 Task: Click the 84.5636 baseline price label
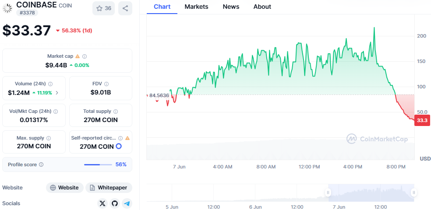pyautogui.click(x=159, y=95)
